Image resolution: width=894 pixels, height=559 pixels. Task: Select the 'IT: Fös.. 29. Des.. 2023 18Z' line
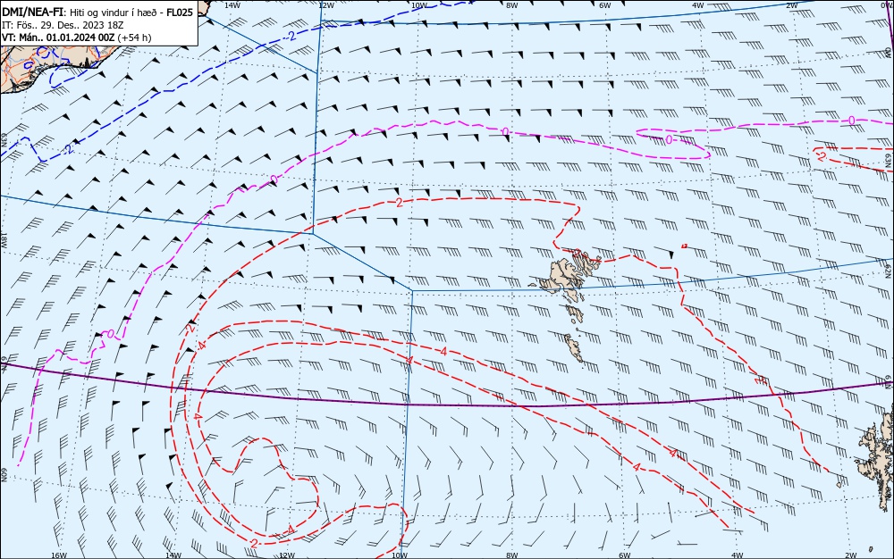point(63,25)
